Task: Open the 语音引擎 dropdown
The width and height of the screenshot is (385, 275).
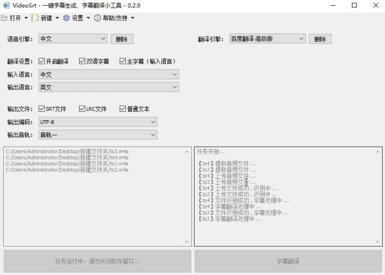Action: (73, 39)
